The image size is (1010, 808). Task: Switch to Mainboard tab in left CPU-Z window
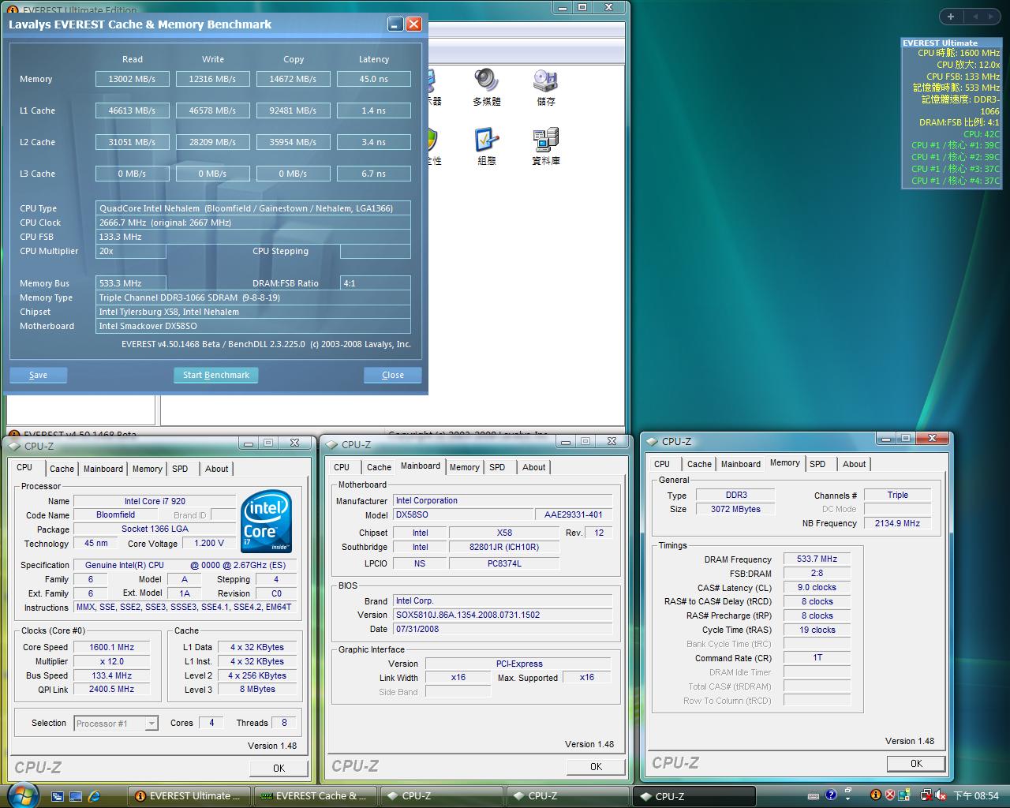click(x=103, y=469)
